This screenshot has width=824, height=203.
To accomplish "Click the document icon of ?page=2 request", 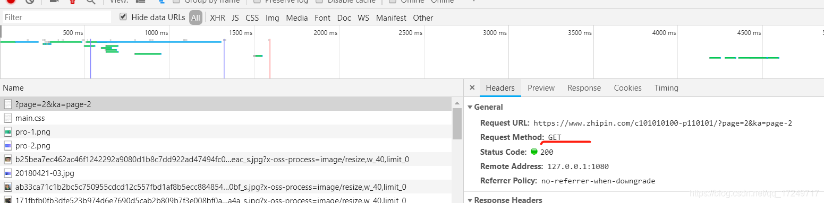I will 8,104.
